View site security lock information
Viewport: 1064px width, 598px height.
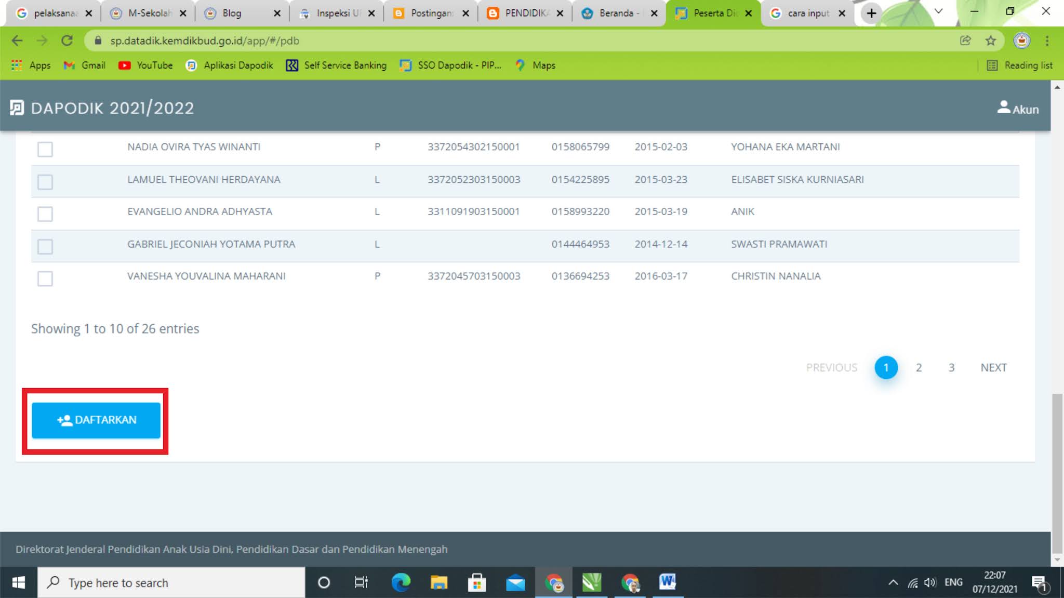point(98,40)
